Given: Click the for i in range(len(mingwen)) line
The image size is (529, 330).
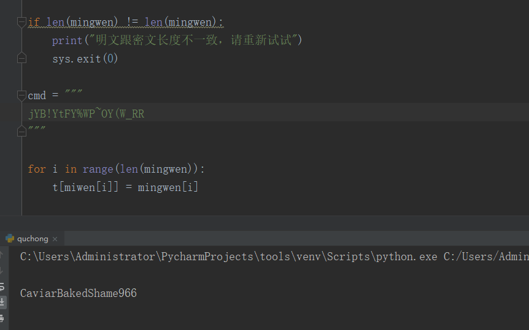Looking at the screenshot, I should pos(117,169).
